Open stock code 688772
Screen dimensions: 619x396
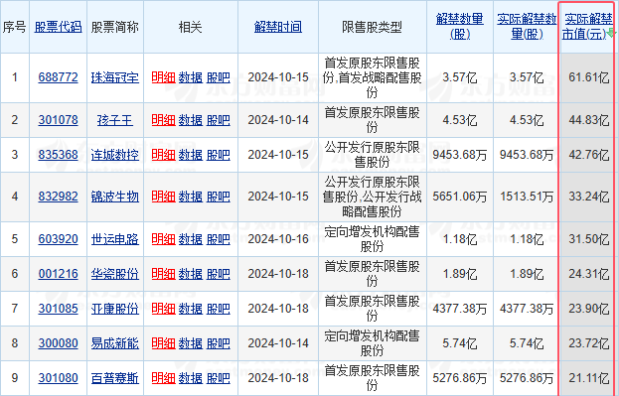58,77
